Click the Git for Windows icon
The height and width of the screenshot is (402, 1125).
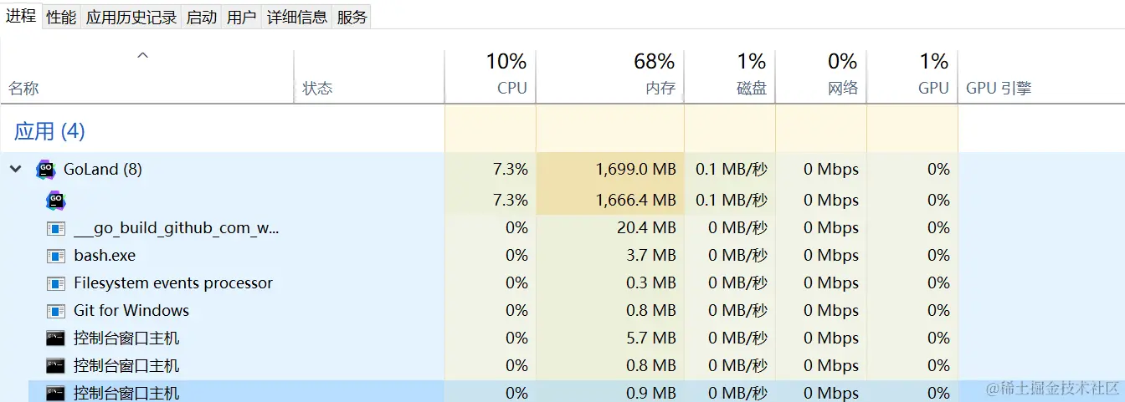[56, 311]
